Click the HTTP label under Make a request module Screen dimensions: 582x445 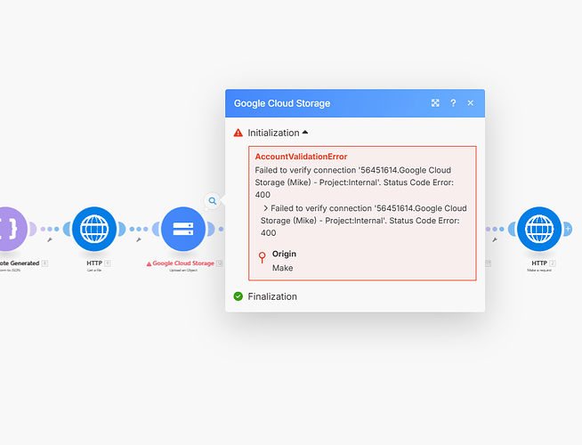click(x=539, y=263)
